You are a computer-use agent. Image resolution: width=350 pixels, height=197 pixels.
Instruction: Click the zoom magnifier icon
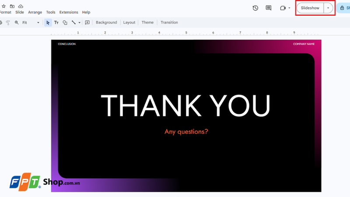pyautogui.click(x=17, y=23)
